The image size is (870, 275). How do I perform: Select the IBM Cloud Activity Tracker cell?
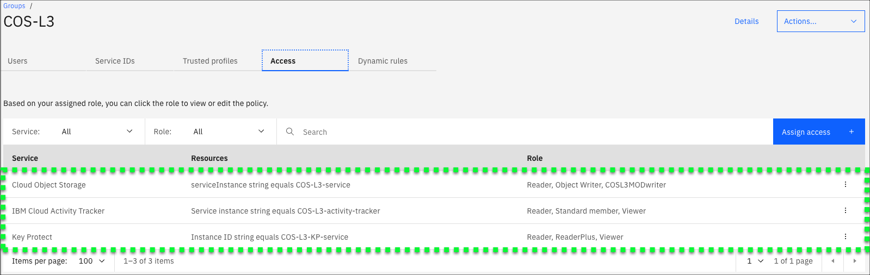pos(58,211)
